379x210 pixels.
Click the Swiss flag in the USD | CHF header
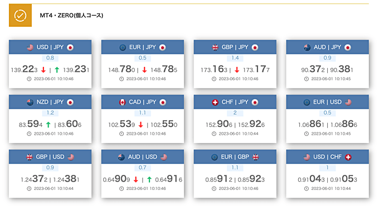(x=348, y=157)
